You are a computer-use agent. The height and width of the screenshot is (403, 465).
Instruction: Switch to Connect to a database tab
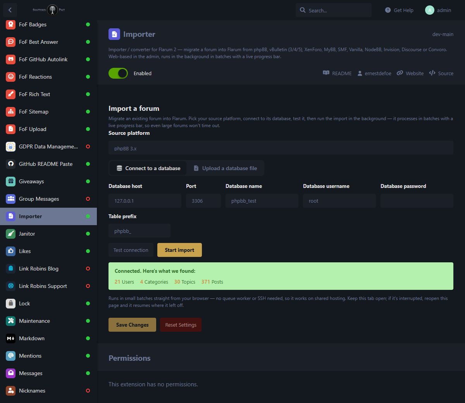[x=148, y=168]
